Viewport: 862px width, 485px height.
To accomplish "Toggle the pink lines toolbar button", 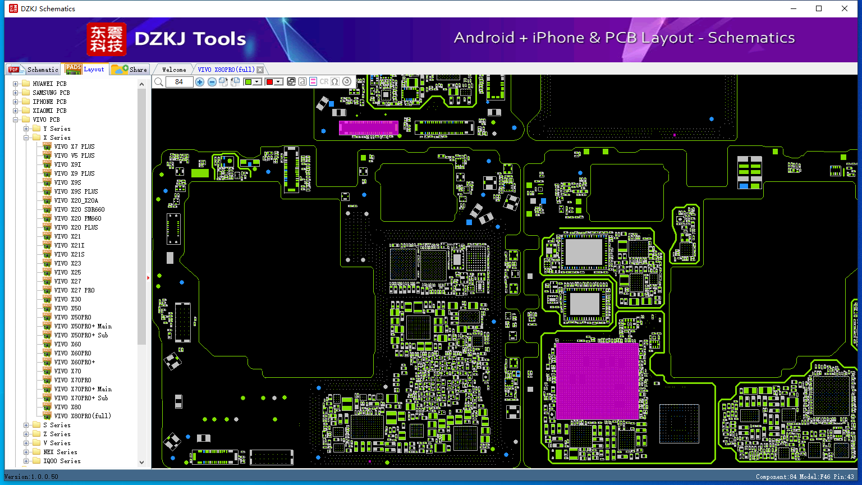I will tap(313, 82).
